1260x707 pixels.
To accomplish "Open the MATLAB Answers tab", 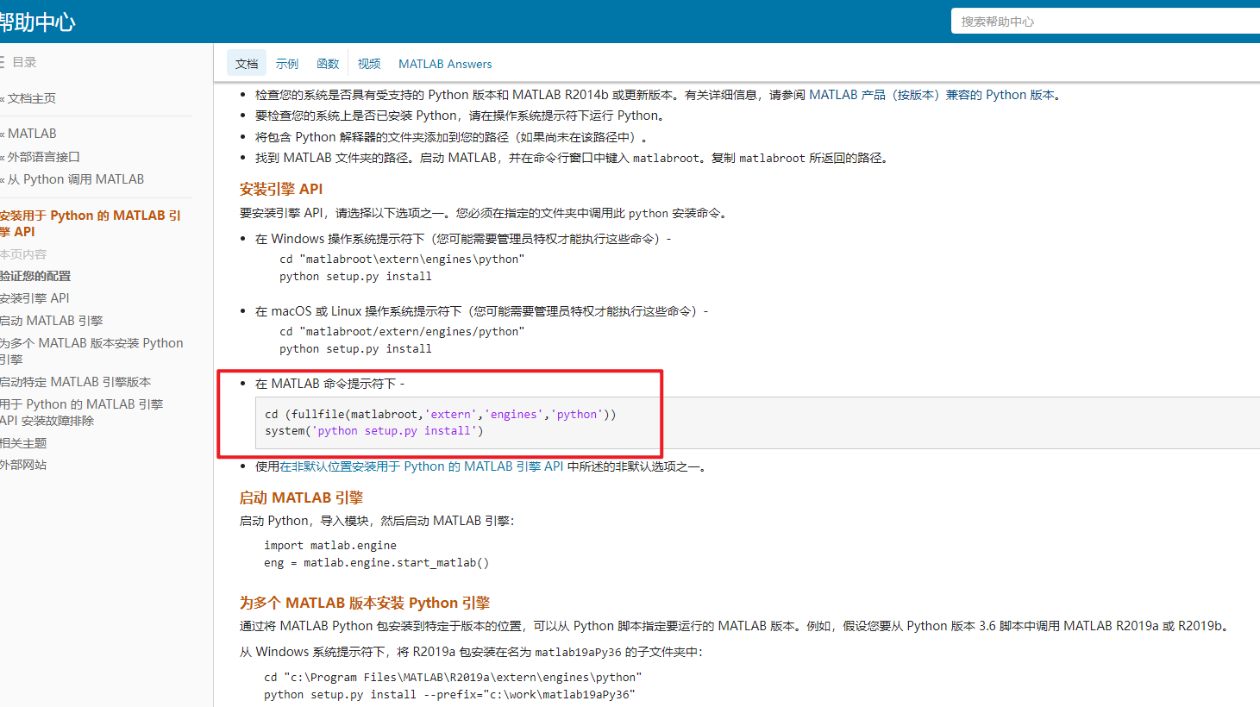I will pos(445,64).
